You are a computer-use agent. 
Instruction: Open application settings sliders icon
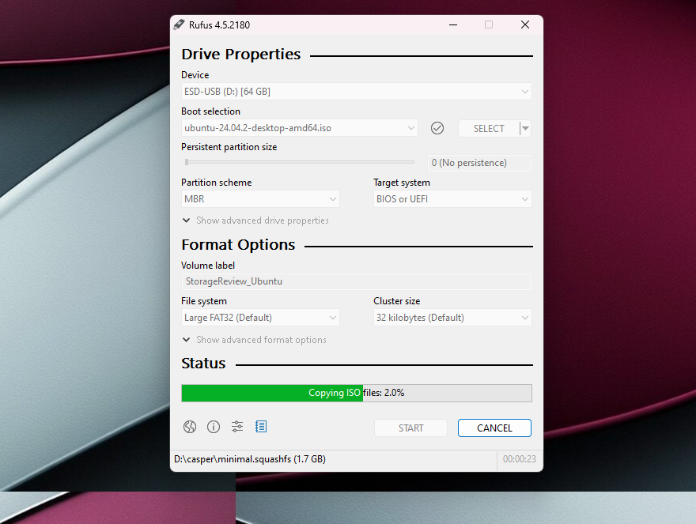click(x=237, y=427)
